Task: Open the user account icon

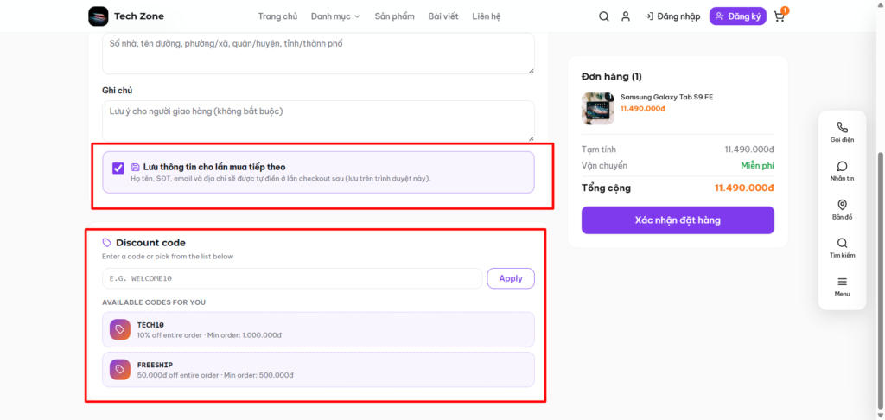Action: (626, 16)
